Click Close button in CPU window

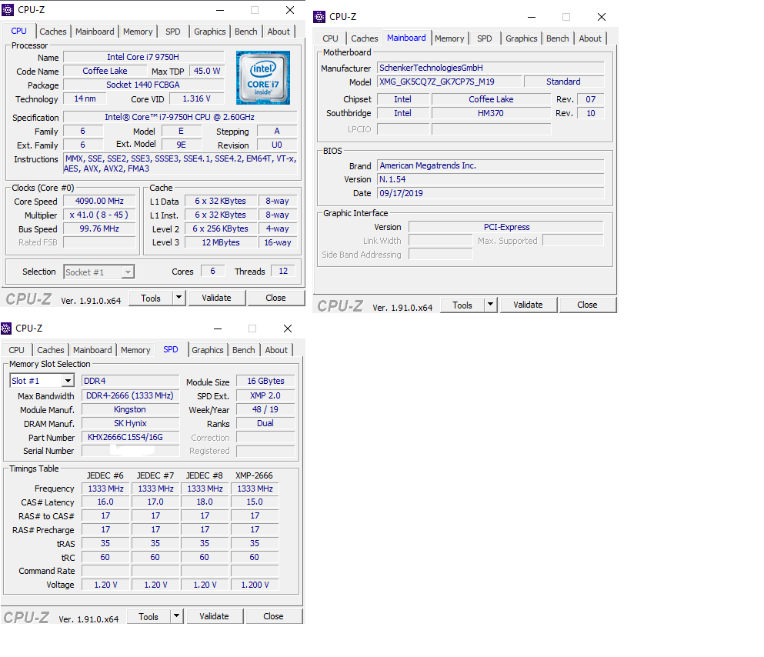point(275,298)
